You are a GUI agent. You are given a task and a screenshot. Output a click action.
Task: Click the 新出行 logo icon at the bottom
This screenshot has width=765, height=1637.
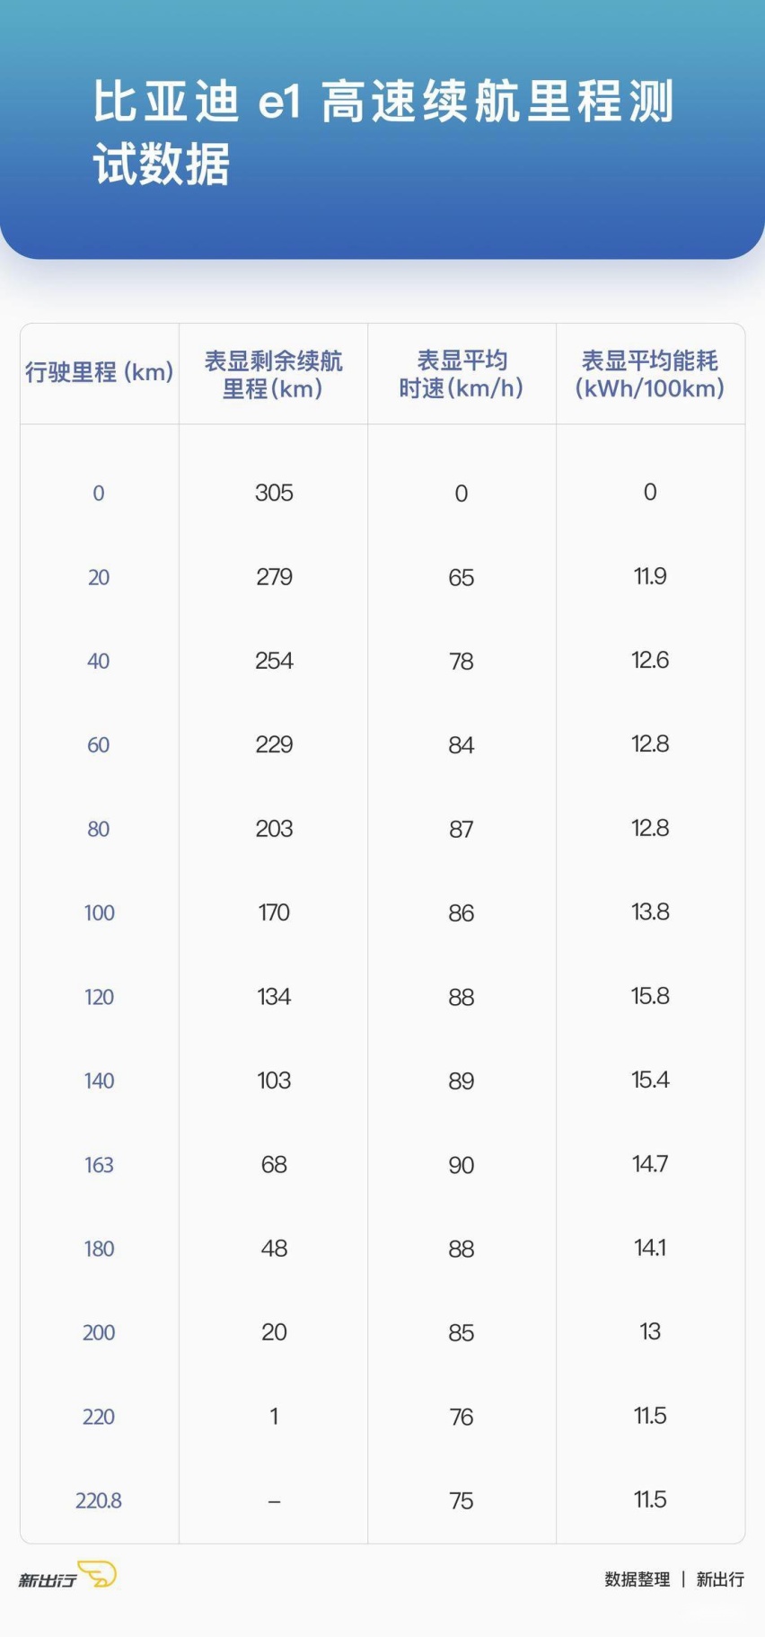pos(67,1578)
